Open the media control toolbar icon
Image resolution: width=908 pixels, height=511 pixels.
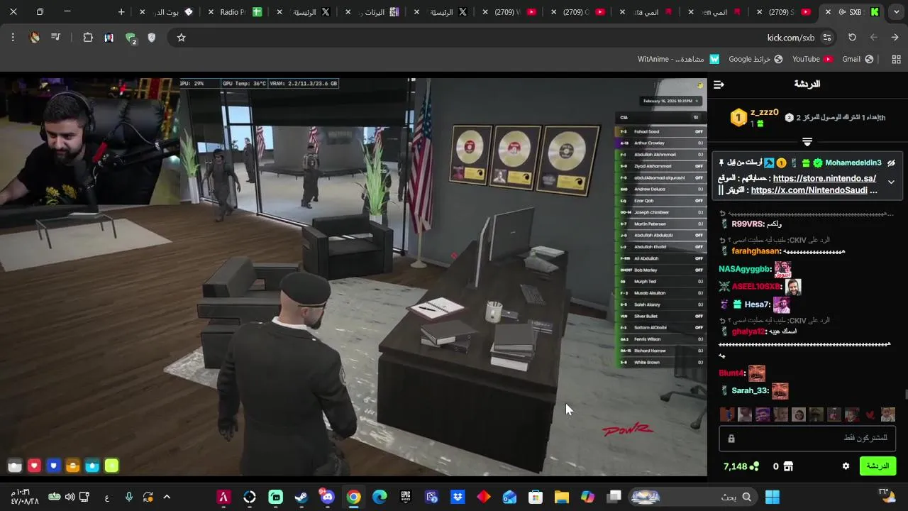pyautogui.click(x=55, y=38)
